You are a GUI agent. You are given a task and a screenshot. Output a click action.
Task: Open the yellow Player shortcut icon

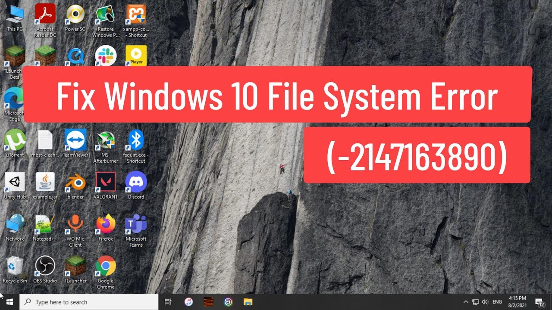136,56
